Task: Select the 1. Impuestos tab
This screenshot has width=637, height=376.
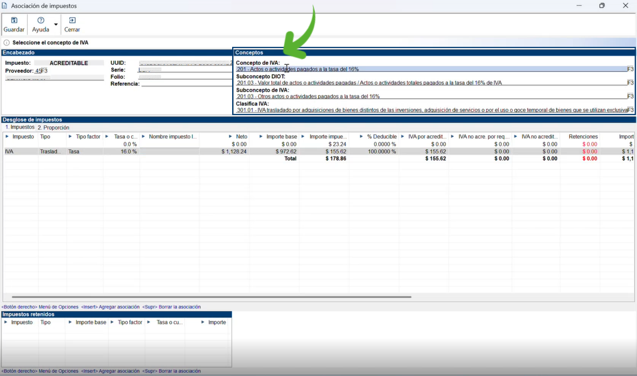Action: 20,127
